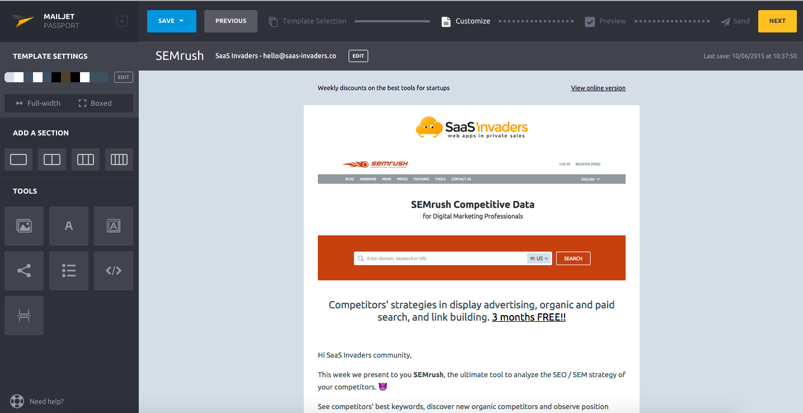
Task: Click the SEMrush Competitive Data heading
Action: 472,204
